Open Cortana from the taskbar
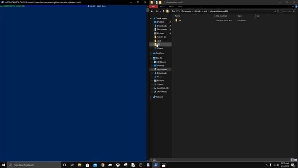The height and width of the screenshot is (168, 298). coord(64,165)
